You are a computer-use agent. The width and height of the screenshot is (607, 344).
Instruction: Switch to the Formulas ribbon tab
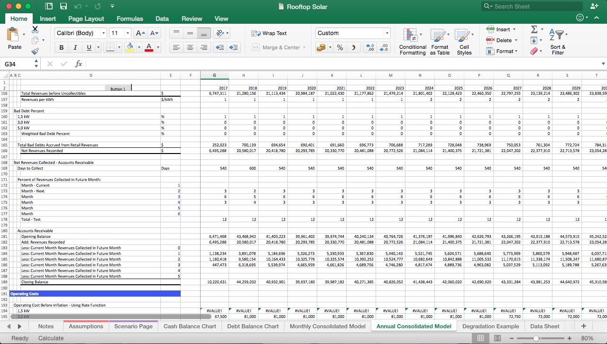point(129,18)
